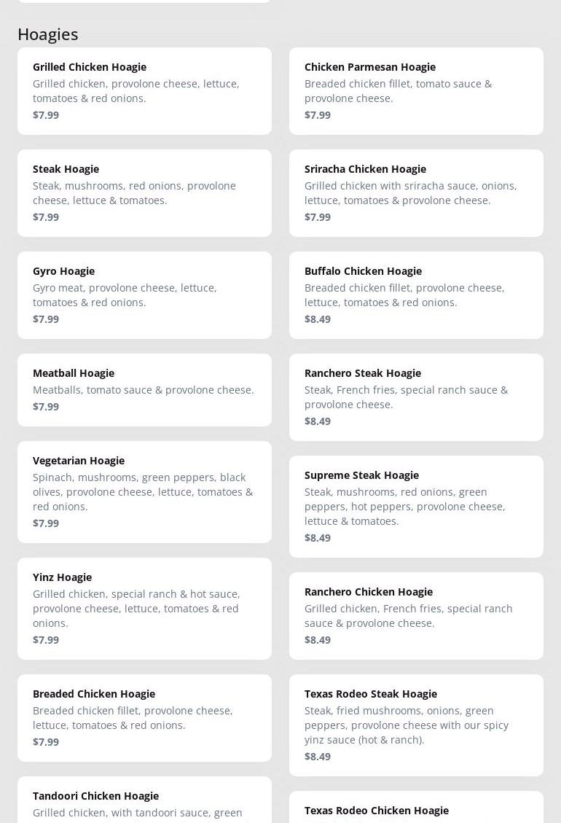561x823 pixels.
Task: Select the Ranchero Chicken Hoagie card
Action: 416,615
